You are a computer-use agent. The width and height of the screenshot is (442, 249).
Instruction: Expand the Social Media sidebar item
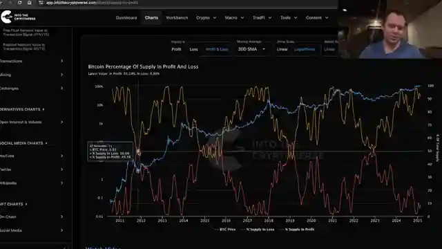(32, 230)
